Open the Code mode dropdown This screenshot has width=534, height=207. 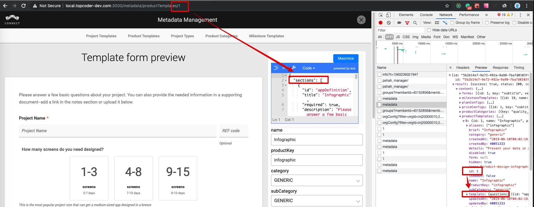(309, 68)
